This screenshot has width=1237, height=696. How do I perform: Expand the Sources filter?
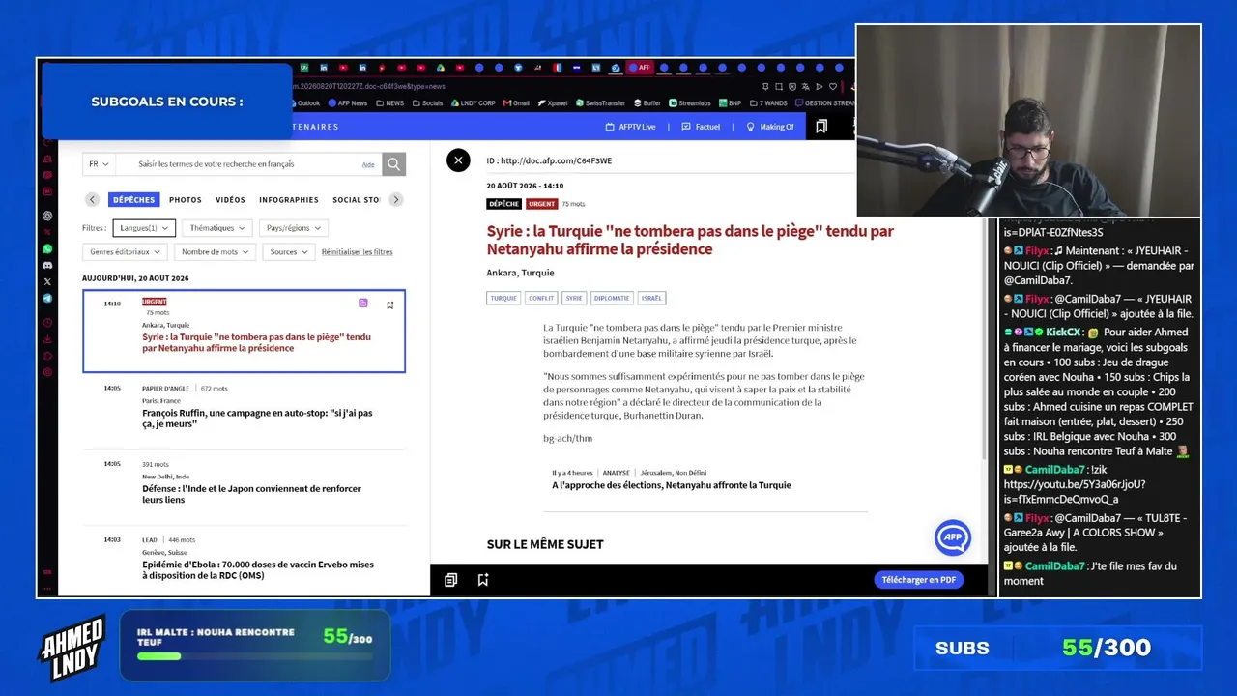pos(289,252)
